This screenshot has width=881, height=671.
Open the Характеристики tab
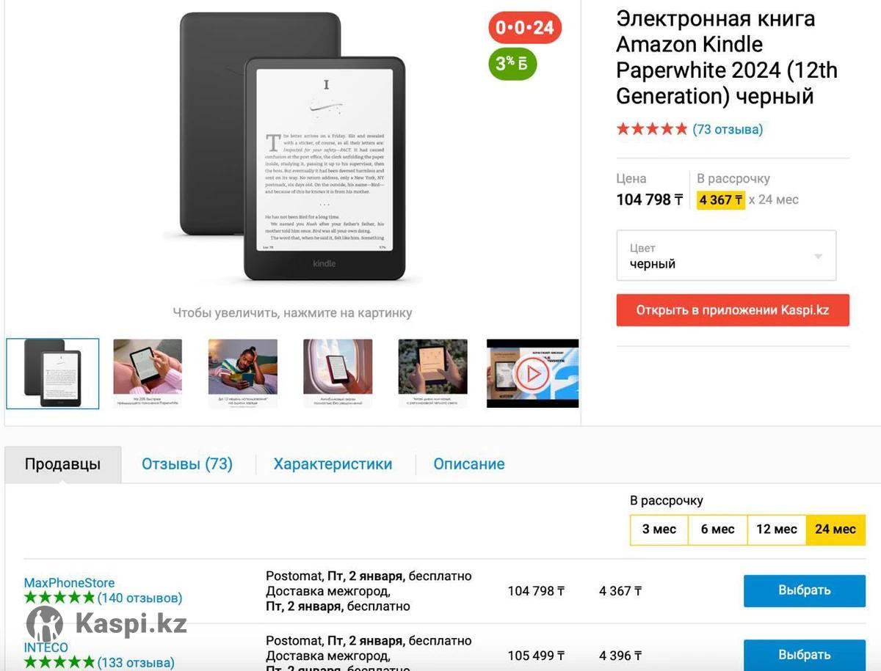click(333, 464)
